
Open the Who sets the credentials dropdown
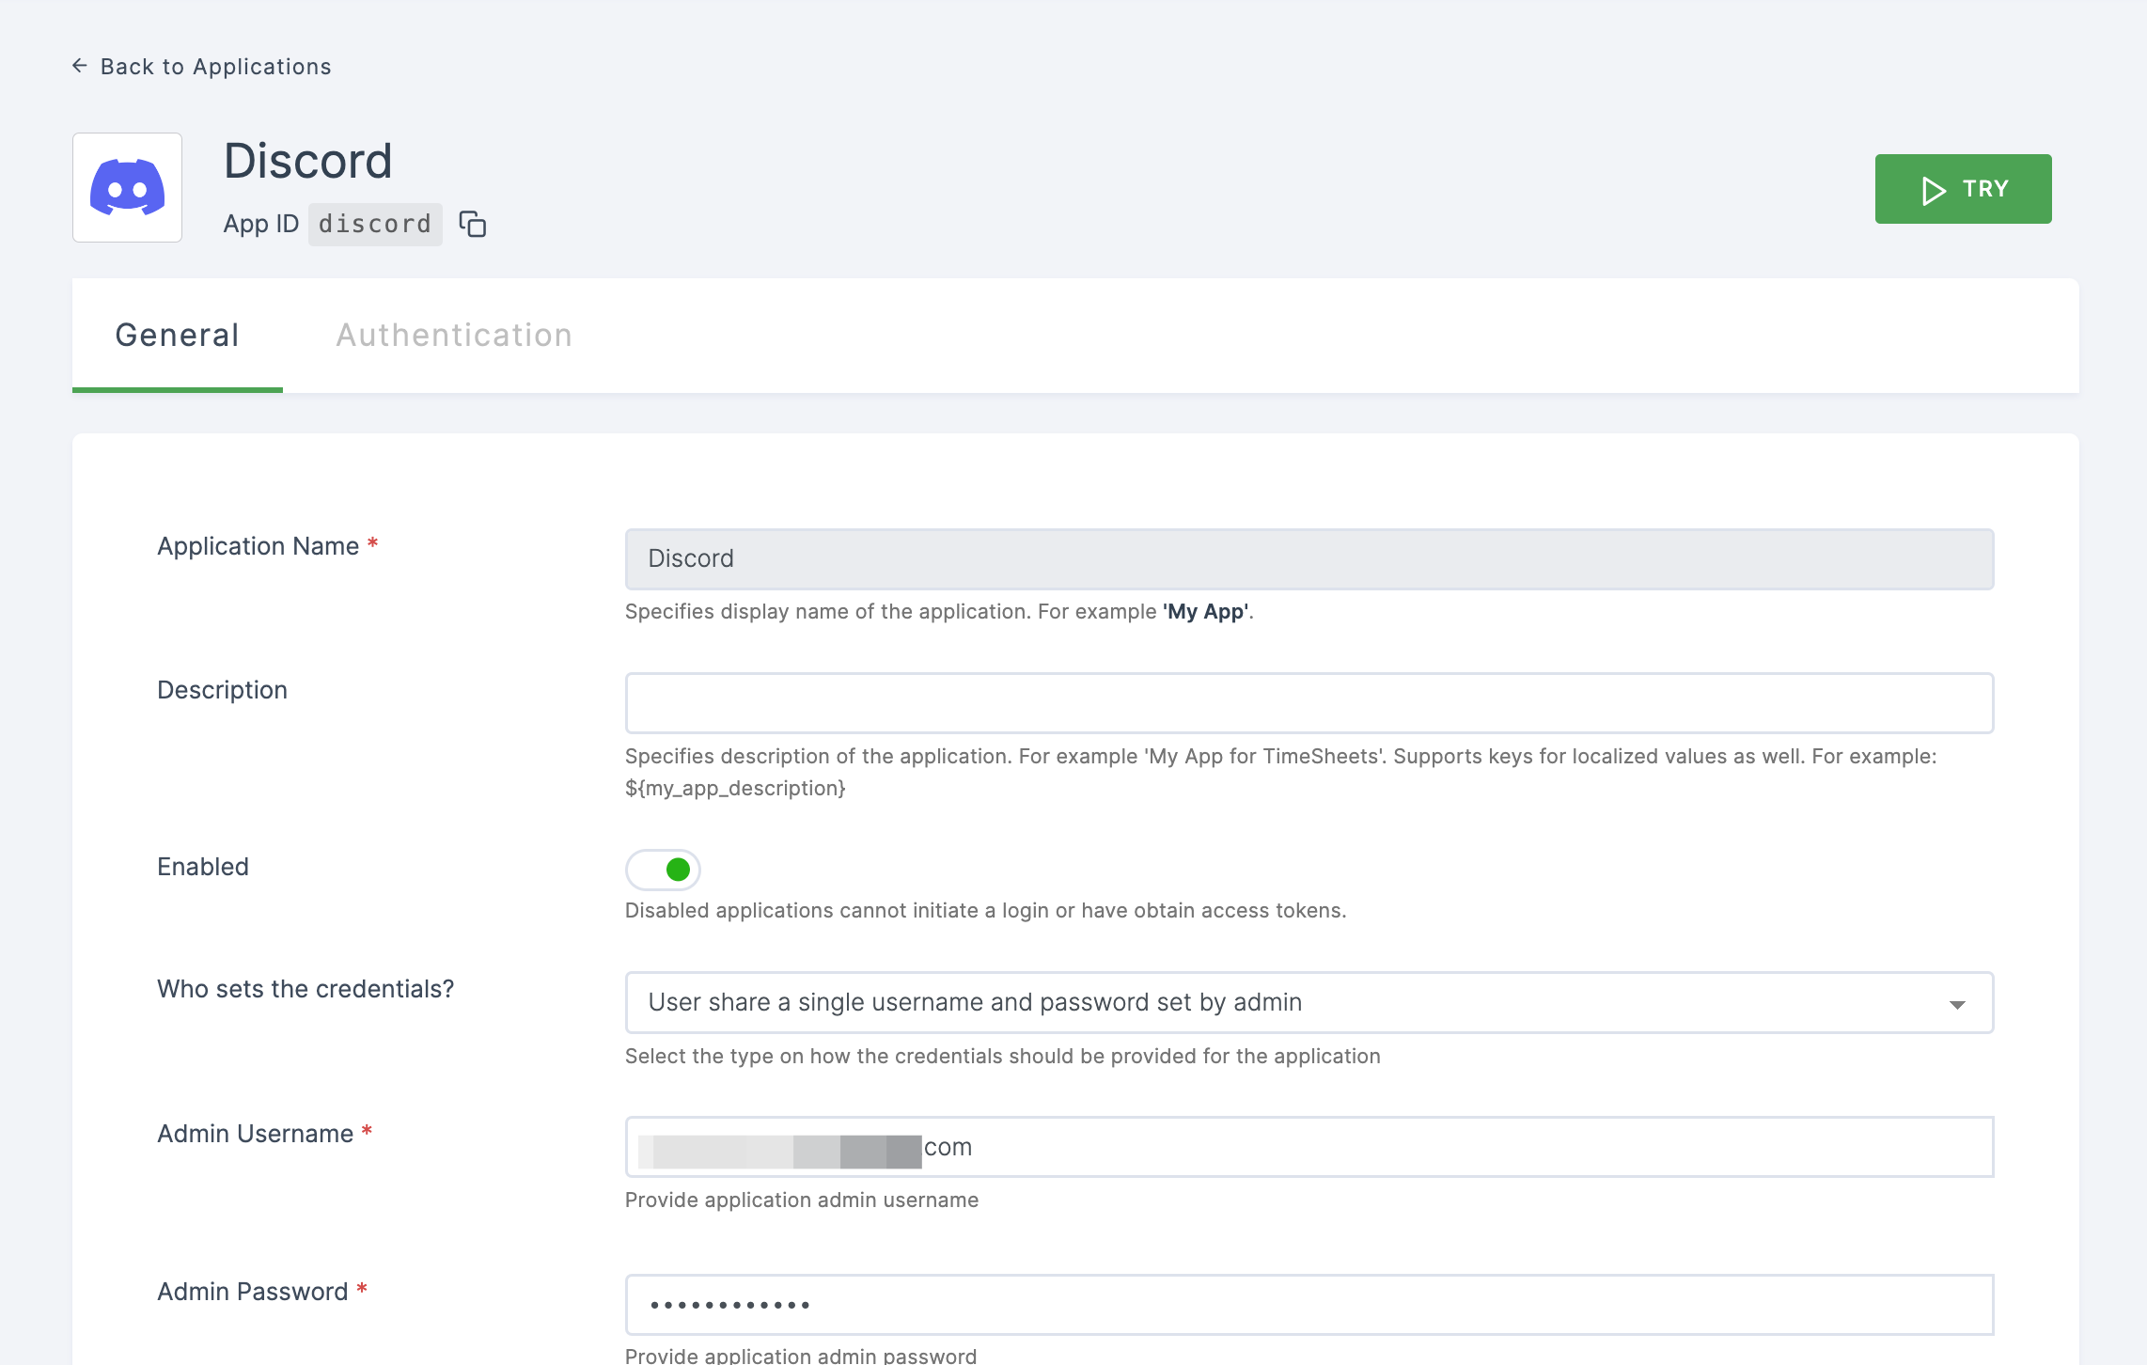click(x=1309, y=1002)
